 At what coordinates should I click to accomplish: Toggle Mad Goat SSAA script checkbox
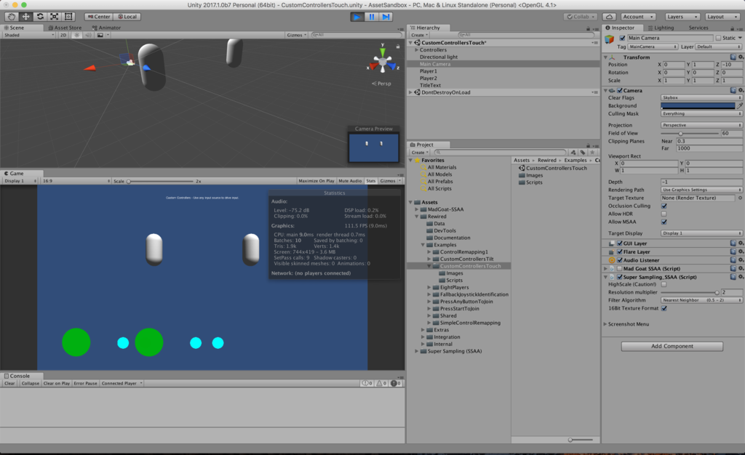[x=620, y=268]
